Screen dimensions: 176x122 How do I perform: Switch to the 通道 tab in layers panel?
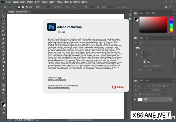(142, 81)
